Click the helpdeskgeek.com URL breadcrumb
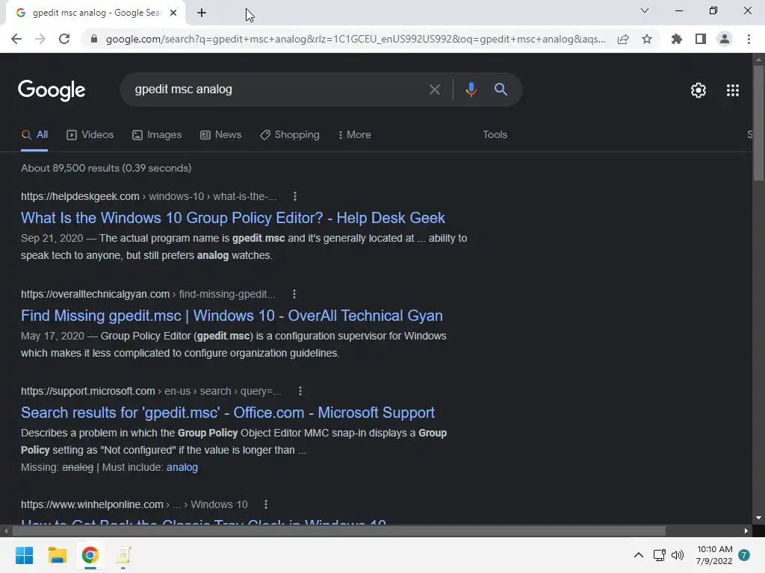The height and width of the screenshot is (573, 765). 149,196
